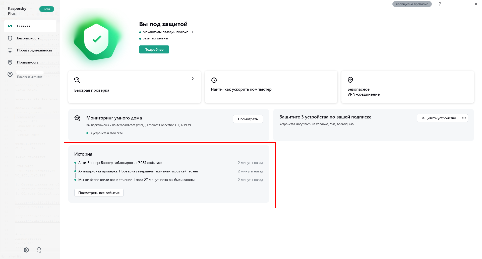The height and width of the screenshot is (259, 482).
Task: Open the Главная section in the sidebar
Action: point(30,26)
